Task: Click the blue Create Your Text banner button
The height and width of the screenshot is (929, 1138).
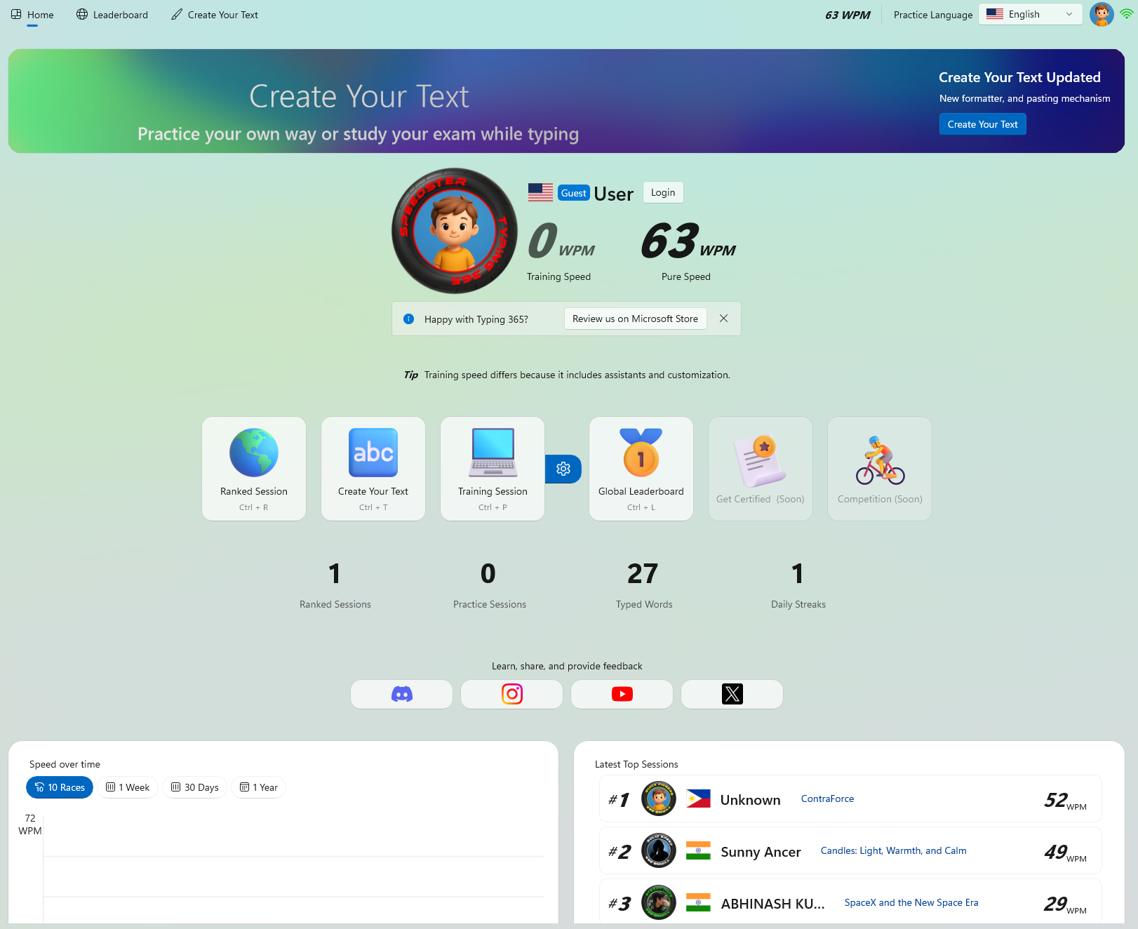Action: pos(982,124)
